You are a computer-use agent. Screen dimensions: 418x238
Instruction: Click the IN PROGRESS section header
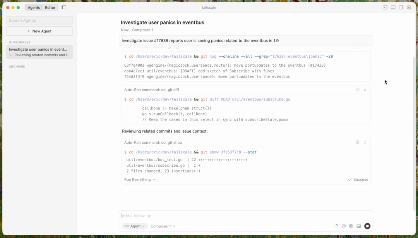pyautogui.click(x=19, y=42)
